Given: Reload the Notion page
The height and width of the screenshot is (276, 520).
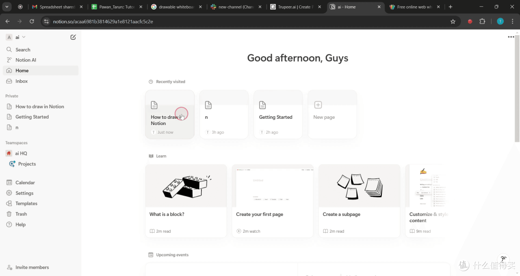Looking at the screenshot, I should [x=32, y=22].
